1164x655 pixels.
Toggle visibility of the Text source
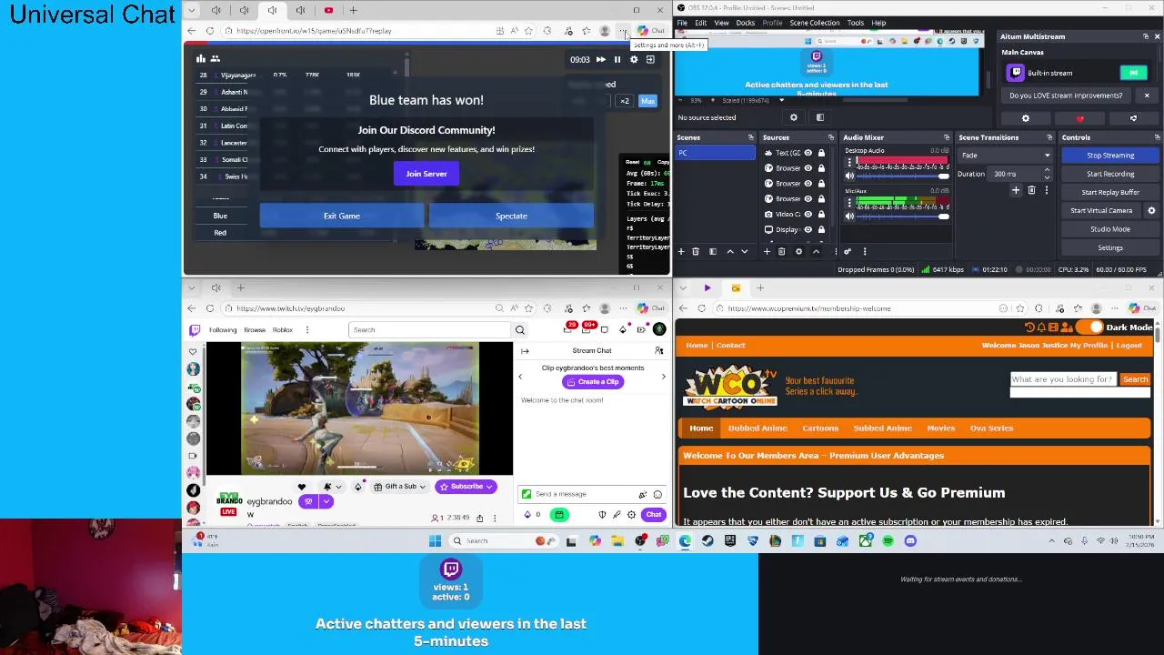coord(808,153)
